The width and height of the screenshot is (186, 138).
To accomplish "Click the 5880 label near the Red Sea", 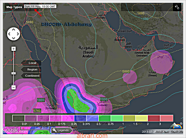I will pyautogui.click(x=30, y=22).
